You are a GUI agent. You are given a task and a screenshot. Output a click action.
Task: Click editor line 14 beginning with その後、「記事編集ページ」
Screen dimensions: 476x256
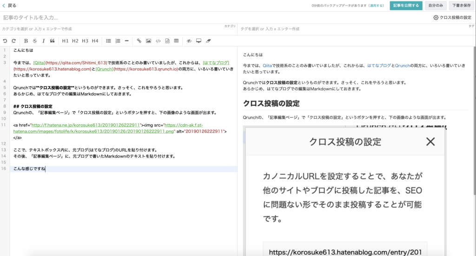(94, 156)
